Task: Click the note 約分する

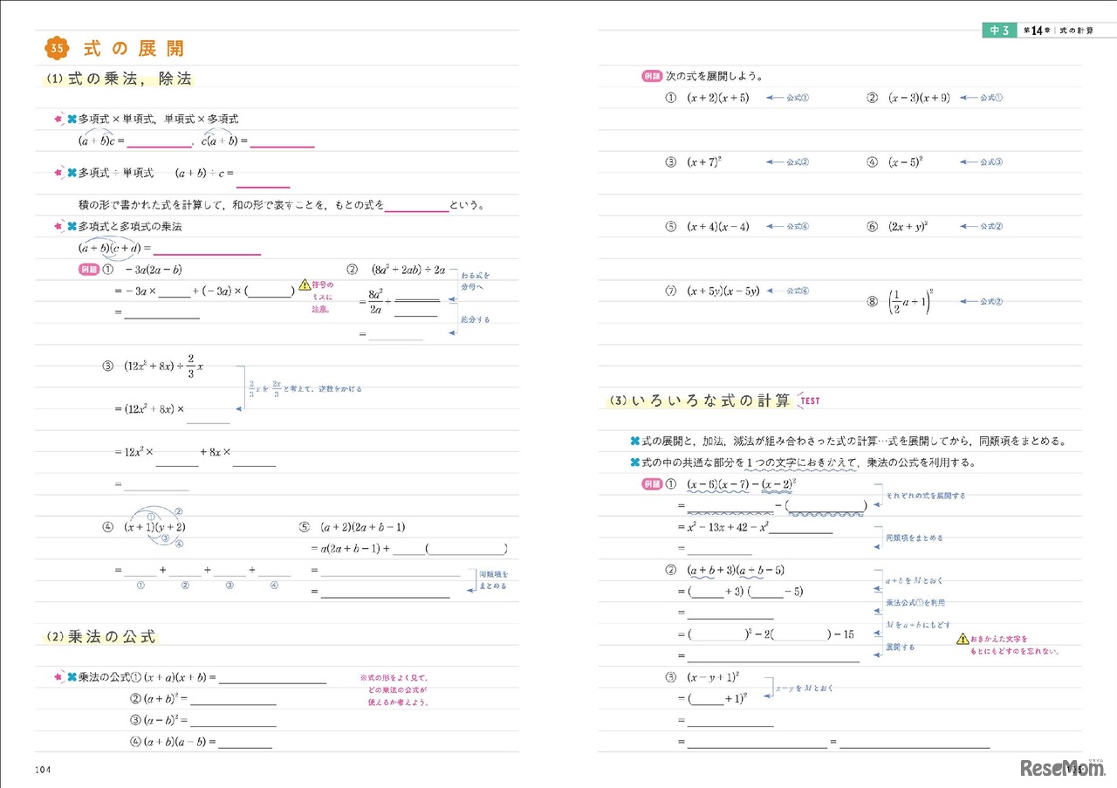Action: click(476, 320)
